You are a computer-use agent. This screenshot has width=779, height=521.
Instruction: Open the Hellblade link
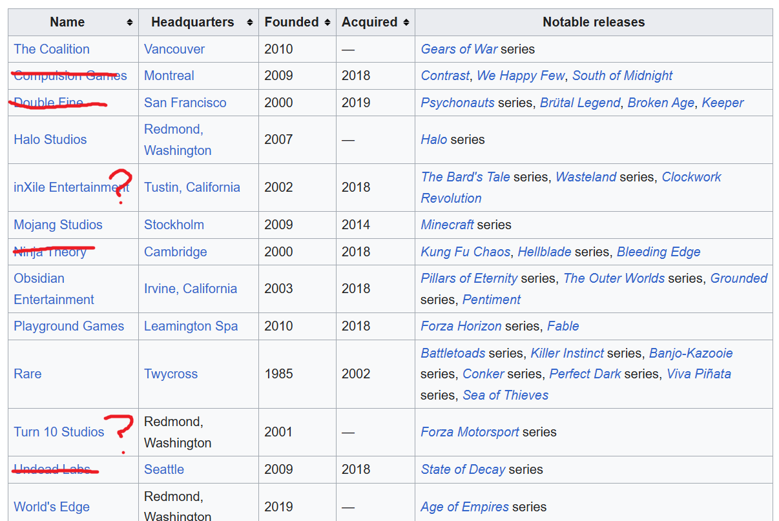[545, 252]
